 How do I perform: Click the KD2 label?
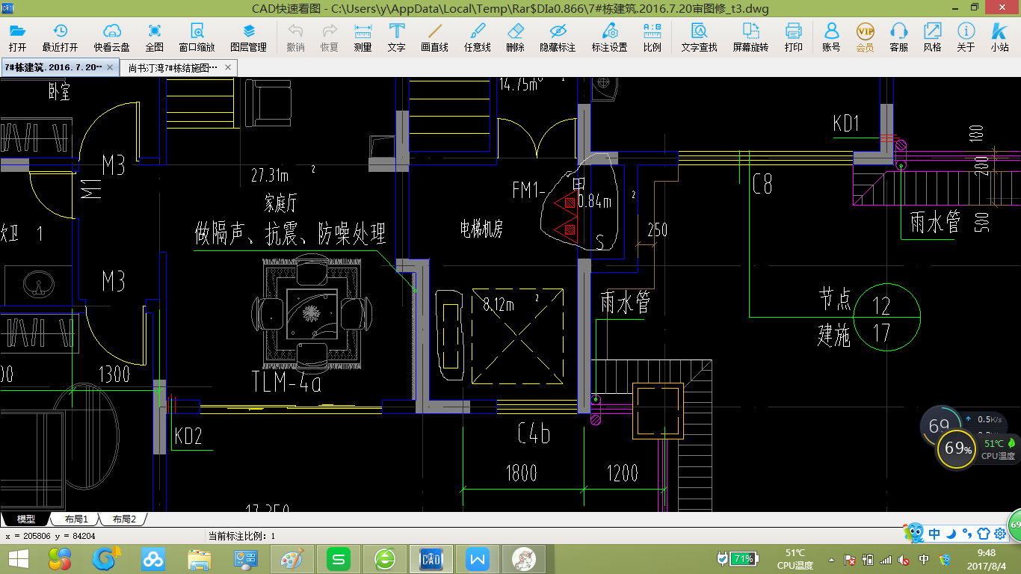pyautogui.click(x=188, y=436)
